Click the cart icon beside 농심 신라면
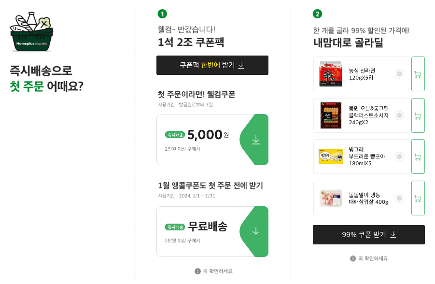Screen dimensions: 435x284 click(418, 74)
